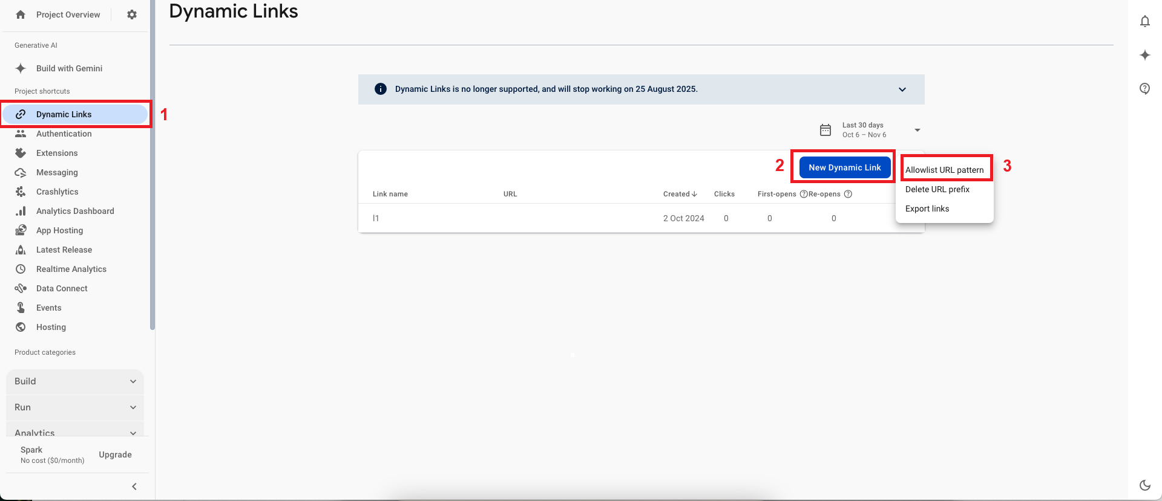The width and height of the screenshot is (1162, 501).
Task: Click the notifications bell icon
Action: [x=1144, y=22]
